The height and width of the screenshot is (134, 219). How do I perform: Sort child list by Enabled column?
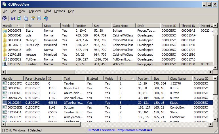click(94, 79)
